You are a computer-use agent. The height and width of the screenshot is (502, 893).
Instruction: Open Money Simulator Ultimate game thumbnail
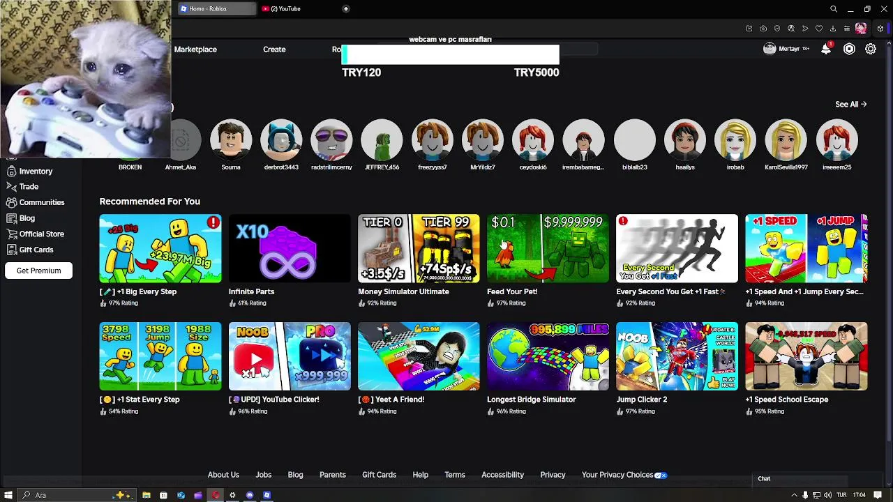[419, 248]
